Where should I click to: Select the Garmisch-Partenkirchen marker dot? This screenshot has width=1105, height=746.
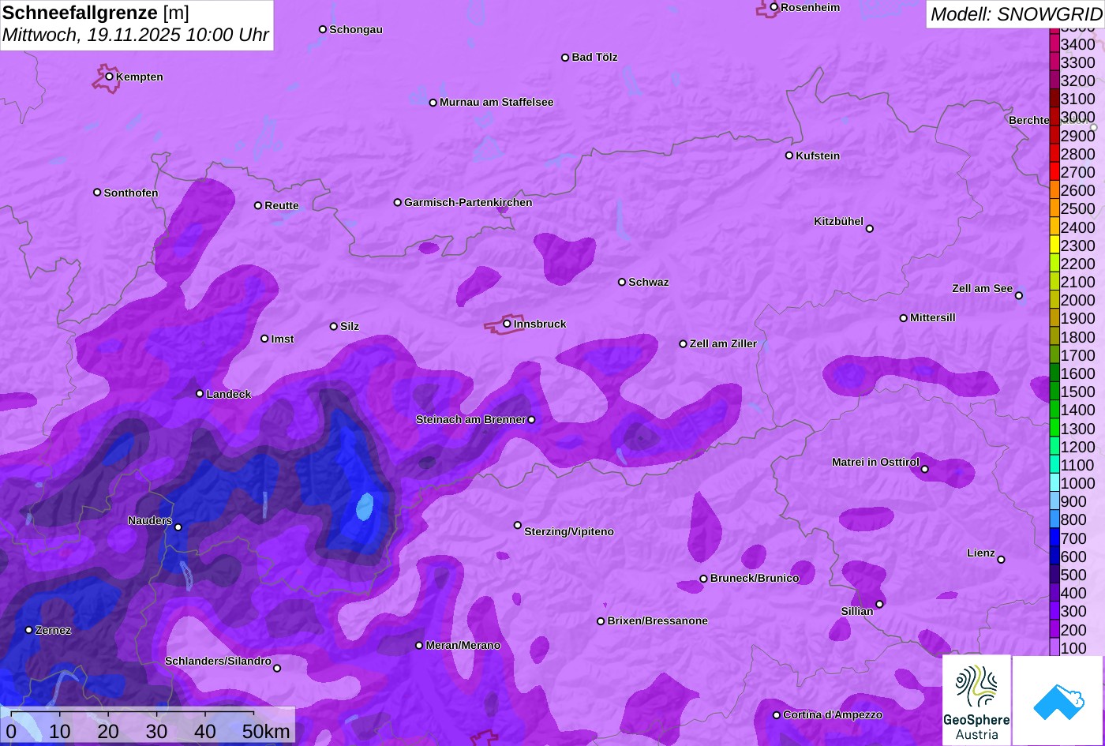coord(398,202)
